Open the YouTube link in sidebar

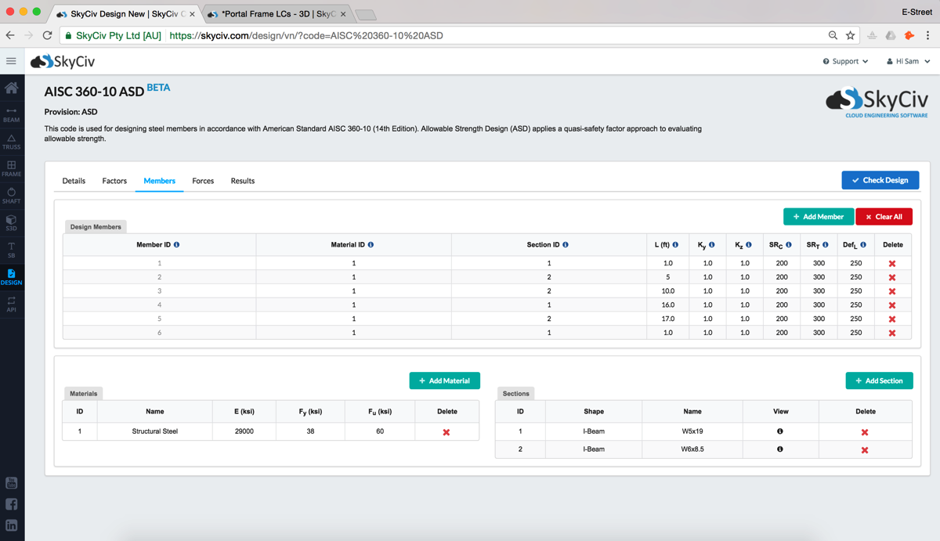pyautogui.click(x=12, y=483)
